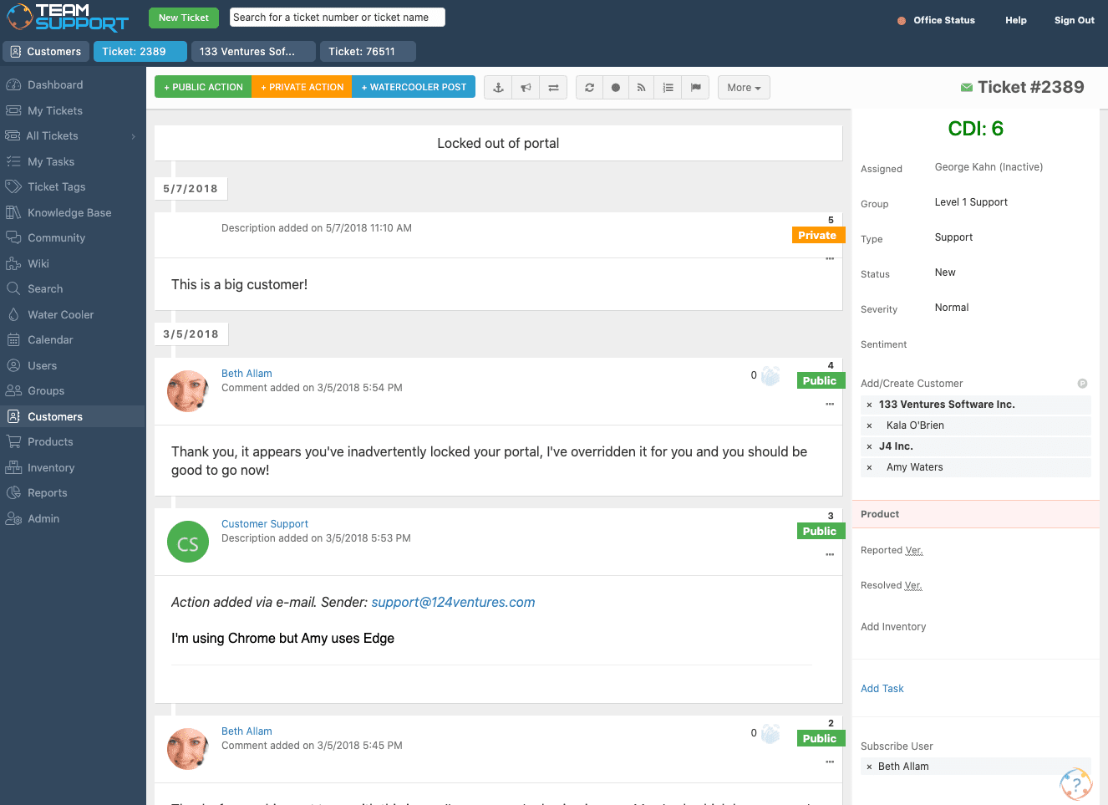
Task: Toggle the Public badge on action 3
Action: 820,531
